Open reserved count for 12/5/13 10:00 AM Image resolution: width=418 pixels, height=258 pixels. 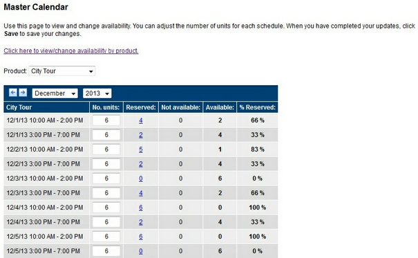coord(140,237)
